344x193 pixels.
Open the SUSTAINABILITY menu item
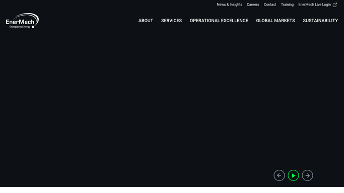click(x=320, y=21)
